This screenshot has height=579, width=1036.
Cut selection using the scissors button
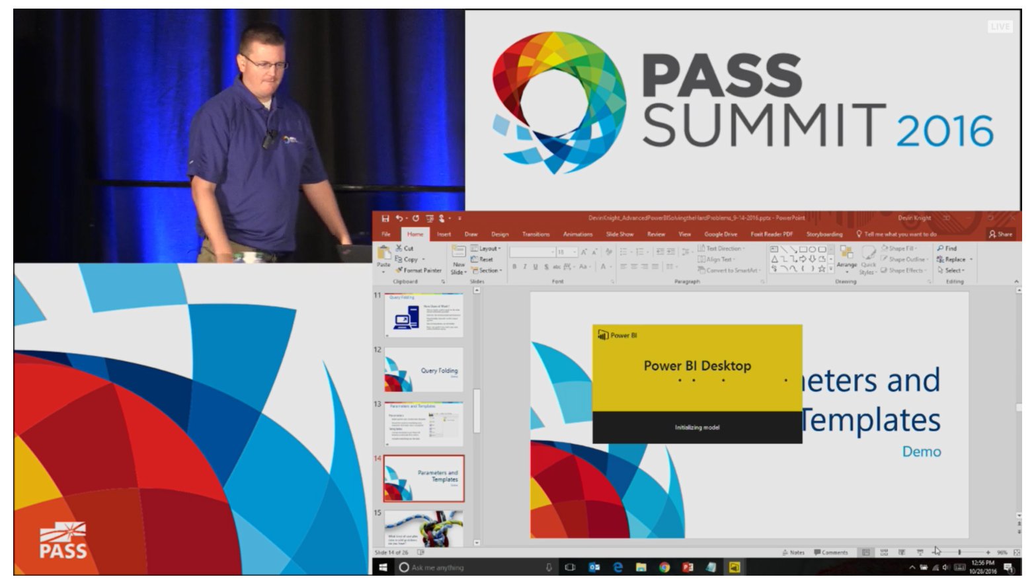pyautogui.click(x=405, y=249)
